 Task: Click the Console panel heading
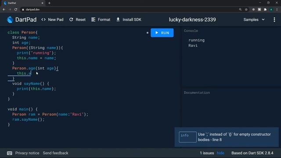pos(191,31)
